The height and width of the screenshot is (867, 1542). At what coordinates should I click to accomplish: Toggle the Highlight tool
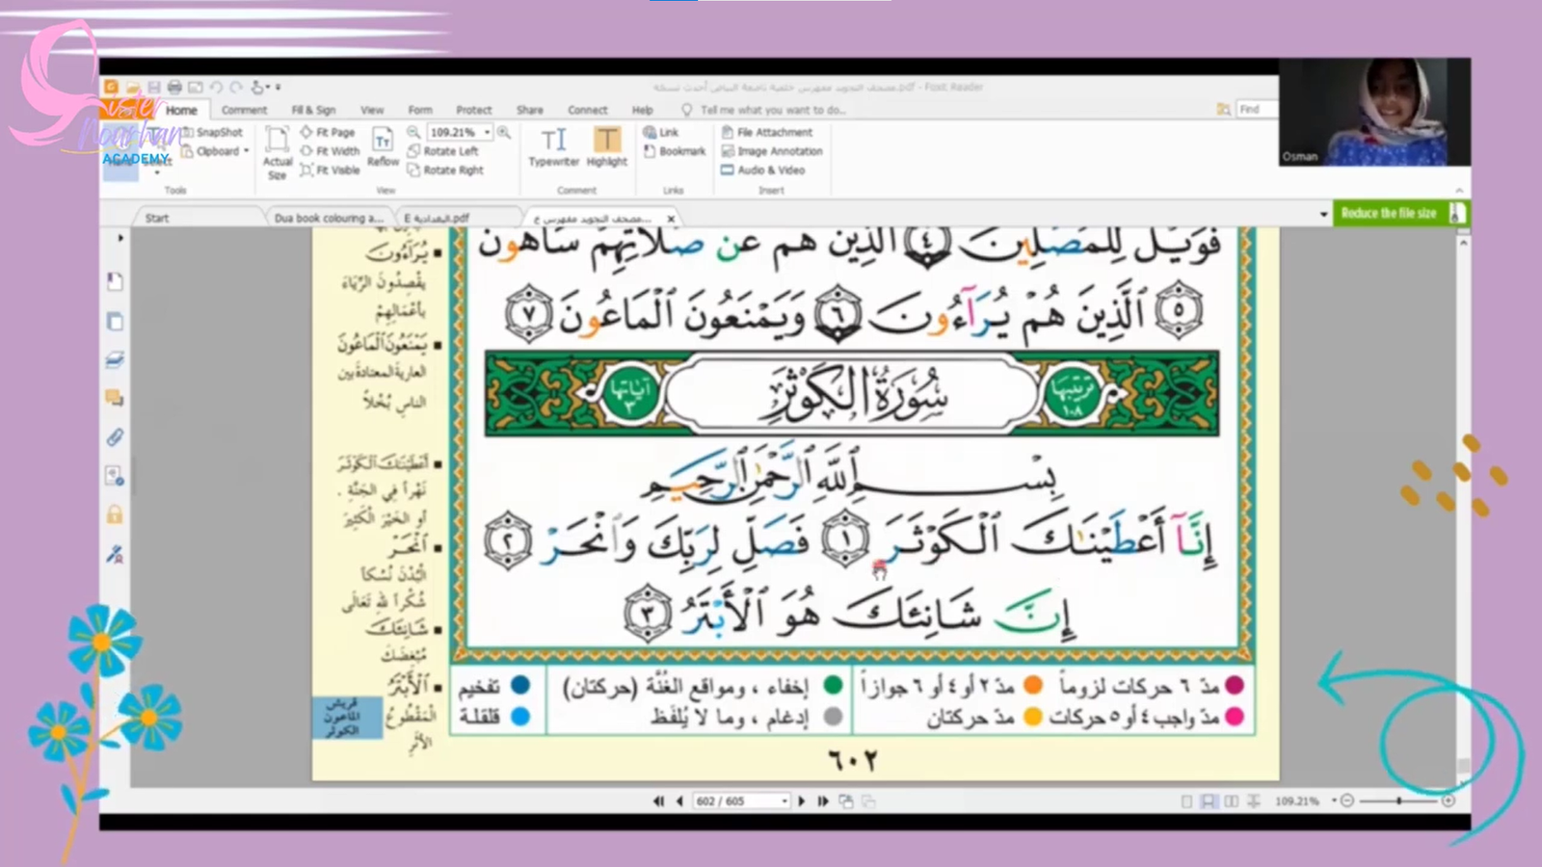pyautogui.click(x=607, y=147)
